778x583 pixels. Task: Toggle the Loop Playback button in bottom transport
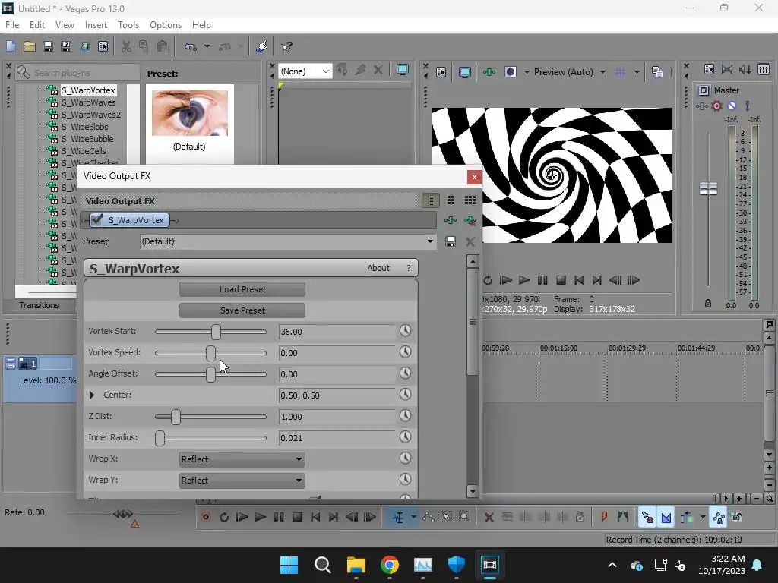pyautogui.click(x=224, y=518)
